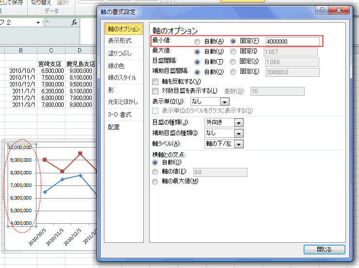Click chart axis label 10,000,000
359x268 pixels.
pyautogui.click(x=20, y=148)
